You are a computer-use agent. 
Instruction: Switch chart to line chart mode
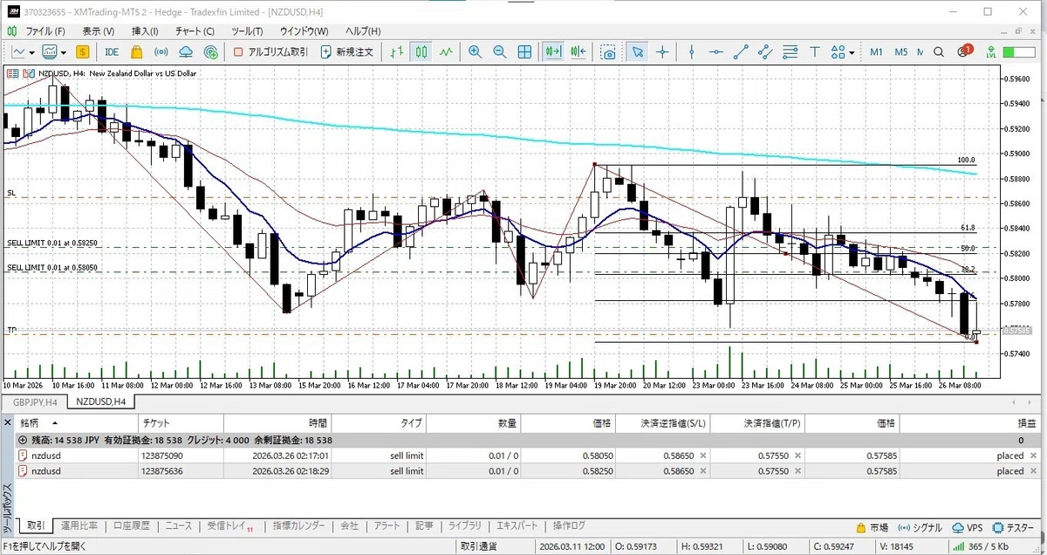(x=446, y=51)
